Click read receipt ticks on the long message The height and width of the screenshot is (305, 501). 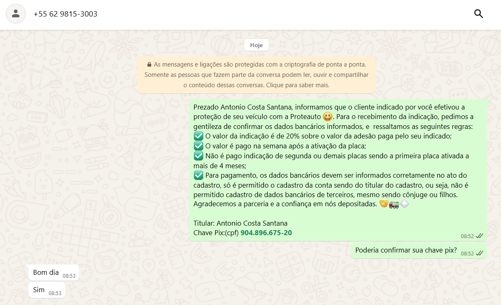click(x=479, y=236)
